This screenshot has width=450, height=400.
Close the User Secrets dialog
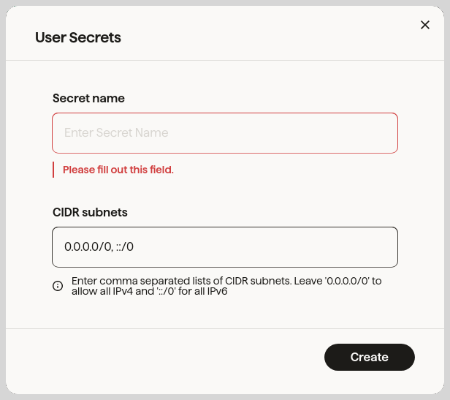[x=425, y=25]
